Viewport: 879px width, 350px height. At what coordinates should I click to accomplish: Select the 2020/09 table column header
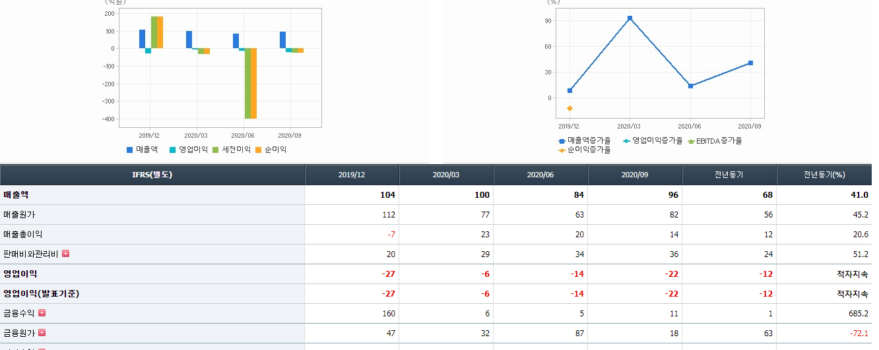[x=635, y=175]
